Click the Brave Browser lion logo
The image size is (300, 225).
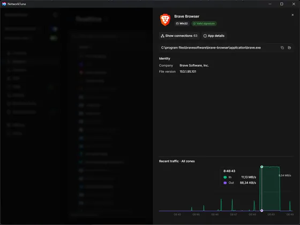(165, 20)
